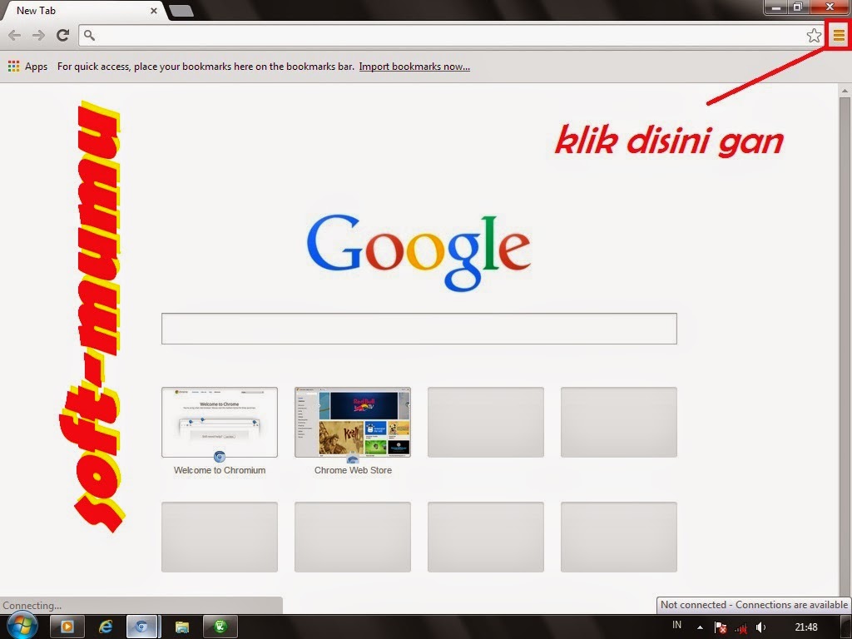Reload the current page
The width and height of the screenshot is (852, 639).
(x=62, y=35)
